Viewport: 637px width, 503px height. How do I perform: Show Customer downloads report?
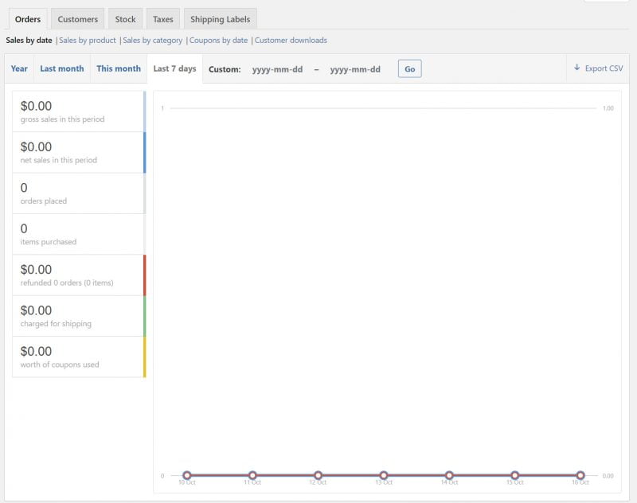(291, 40)
